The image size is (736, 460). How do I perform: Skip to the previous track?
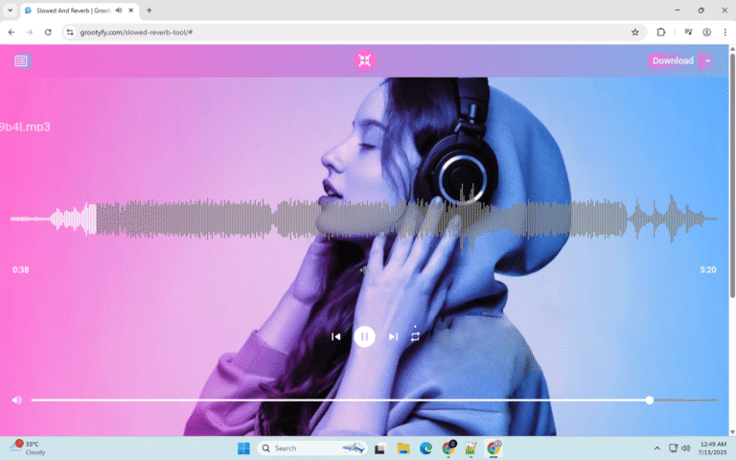(x=335, y=336)
